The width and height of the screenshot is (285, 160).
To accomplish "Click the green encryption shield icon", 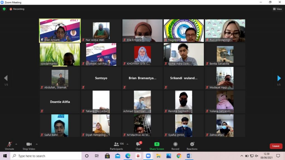I will tap(4, 9).
